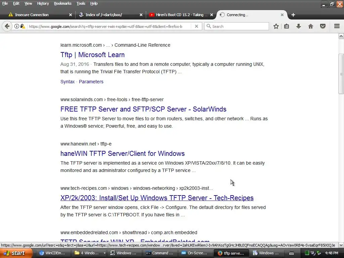
Task: Save page to Pocket icon
Action: pyautogui.click(x=323, y=26)
